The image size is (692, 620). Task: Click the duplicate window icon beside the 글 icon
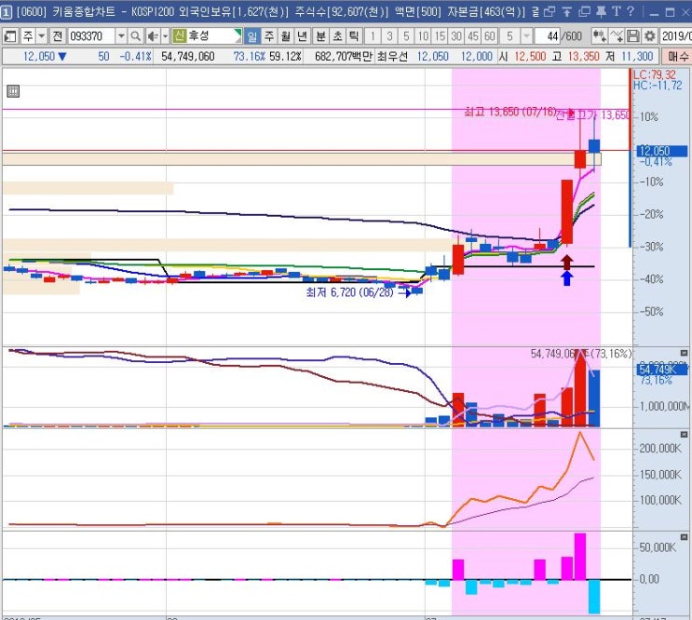click(x=550, y=11)
